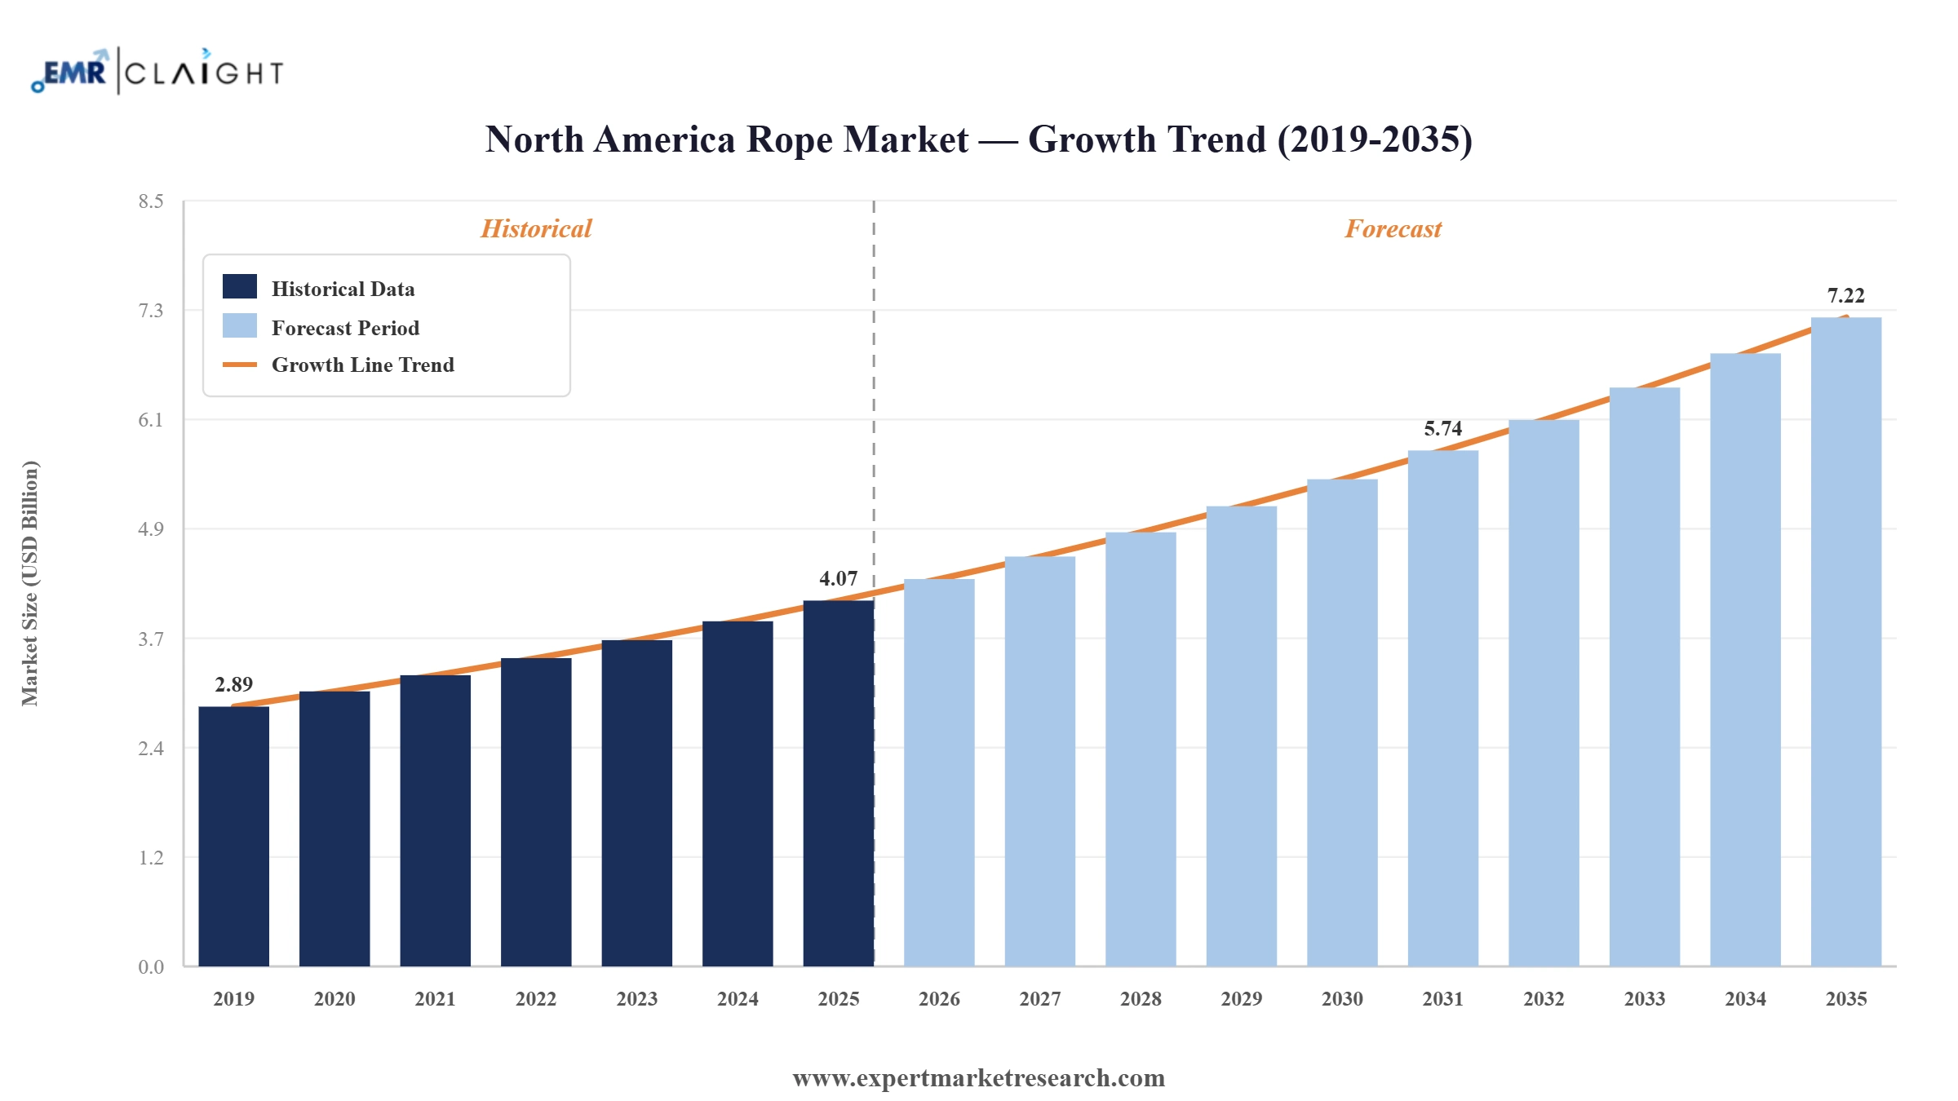Viewport: 1958px width, 1101px height.
Task: Click the '2.4' y-axis tick label
Action: point(151,749)
